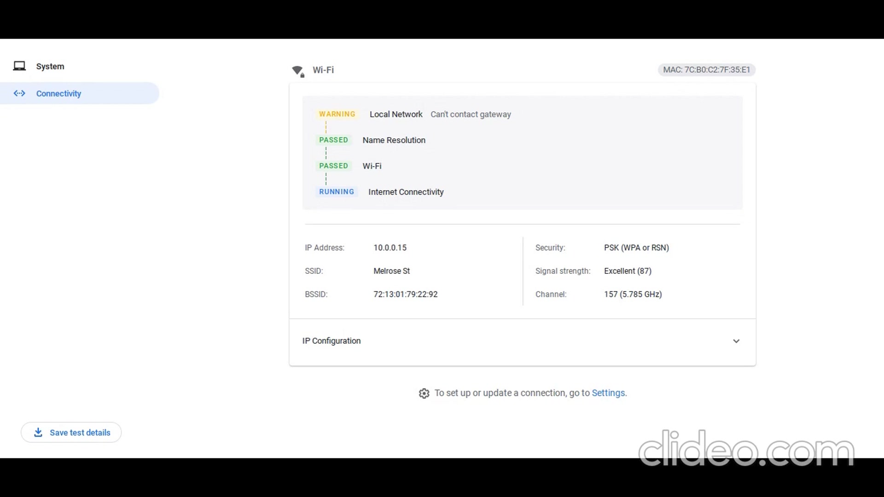
Task: Click the Connectivity arrows icon
Action: pyautogui.click(x=19, y=93)
